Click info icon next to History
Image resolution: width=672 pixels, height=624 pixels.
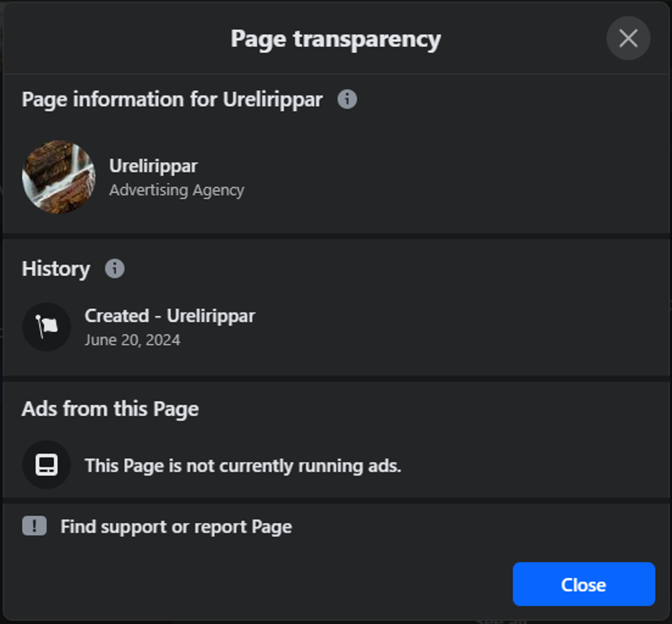point(115,268)
